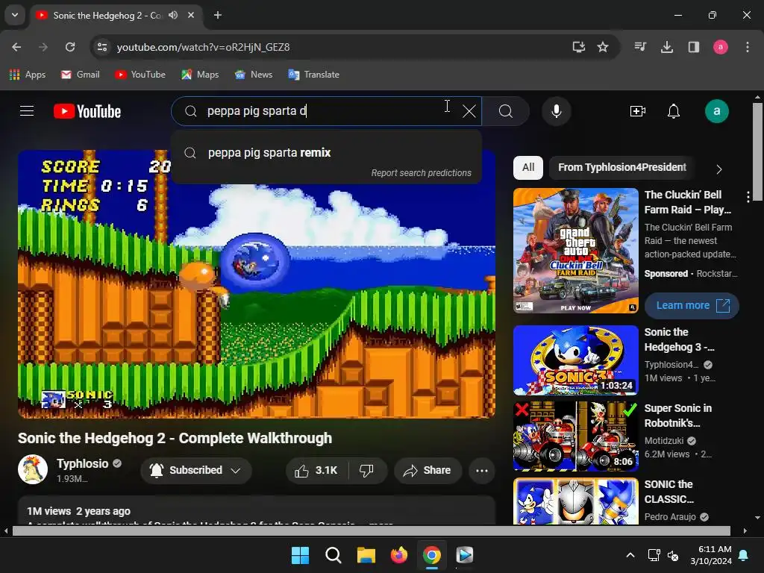
Task: Open Windows taskbar search
Action: point(334,555)
